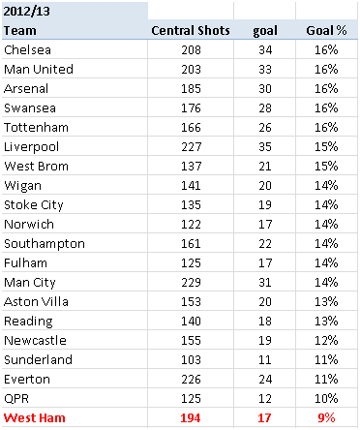Screen dimensions: 360x430
Task: Select the red West Ham cell
Action: (x=75, y=417)
